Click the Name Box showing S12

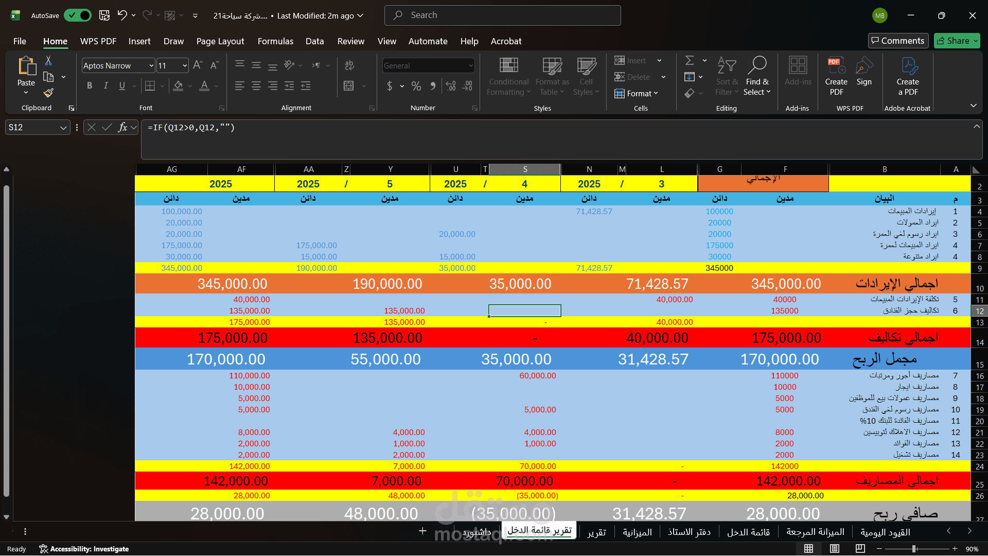37,127
